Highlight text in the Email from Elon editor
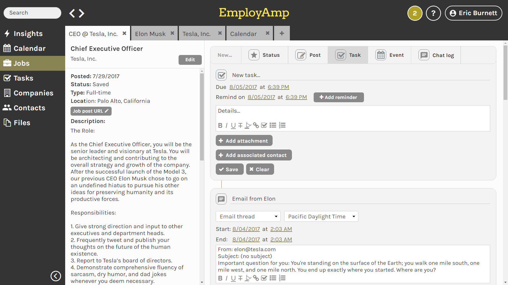 [x=248, y=278]
